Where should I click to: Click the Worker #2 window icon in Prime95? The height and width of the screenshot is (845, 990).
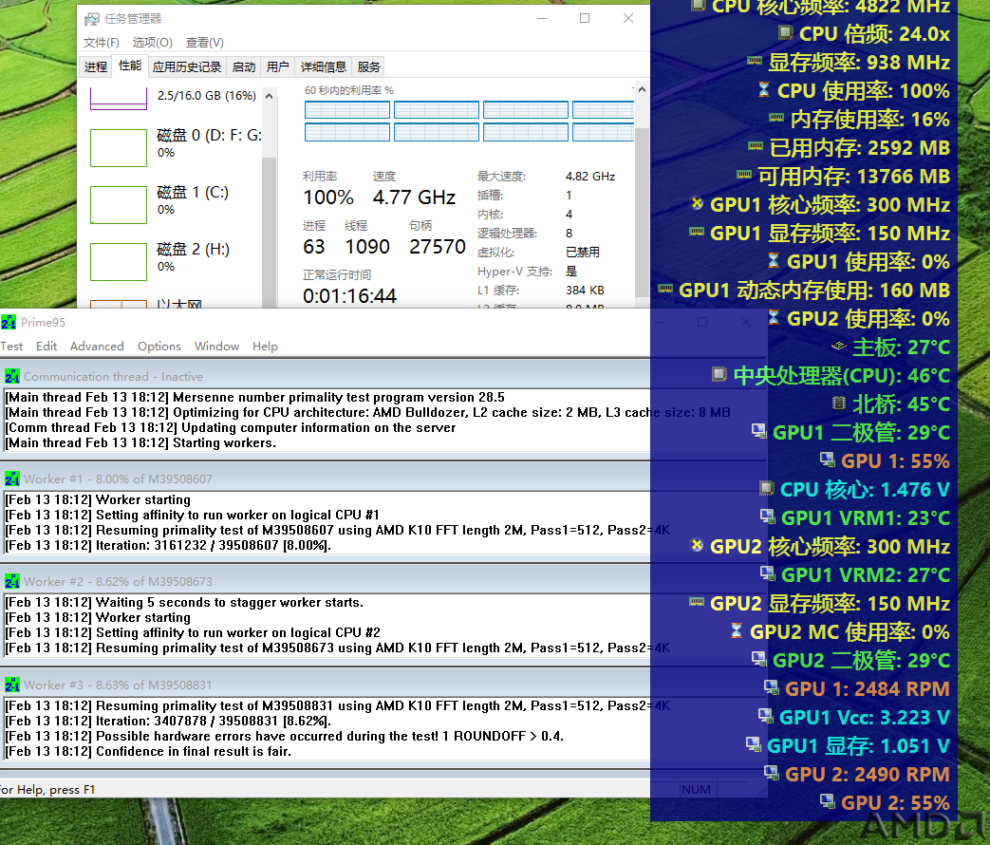click(x=12, y=581)
